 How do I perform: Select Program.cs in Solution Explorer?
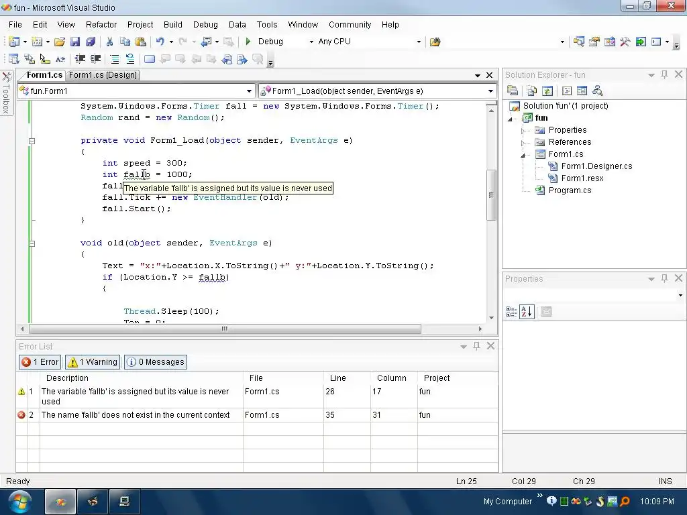point(570,190)
